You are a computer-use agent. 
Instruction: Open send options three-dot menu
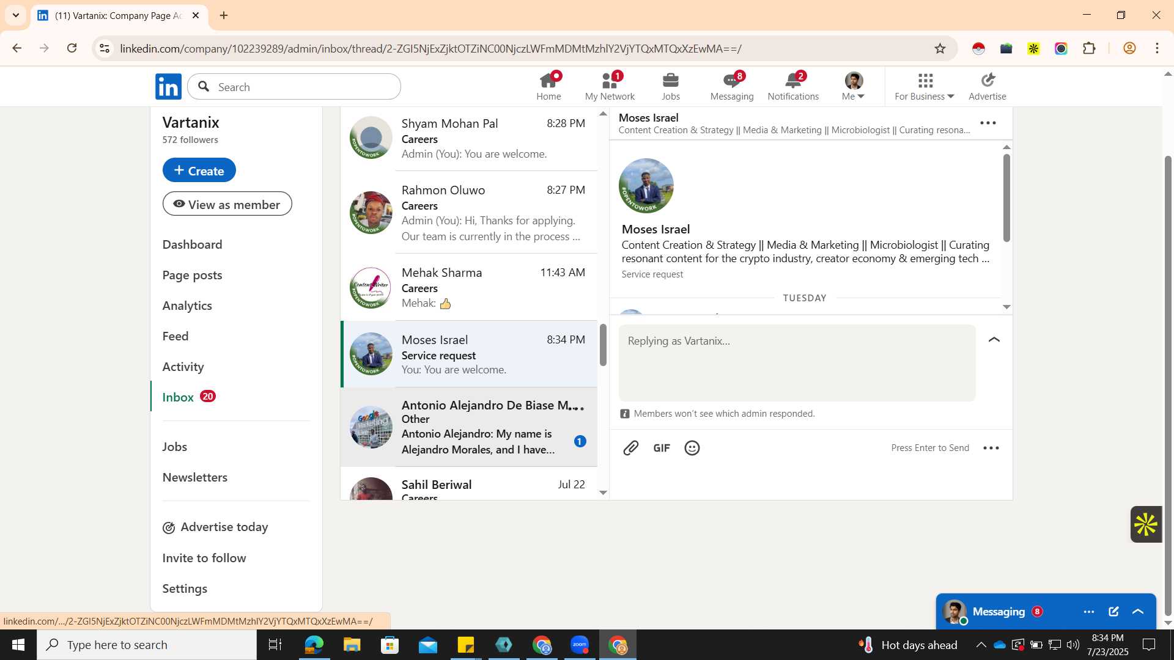tap(991, 448)
